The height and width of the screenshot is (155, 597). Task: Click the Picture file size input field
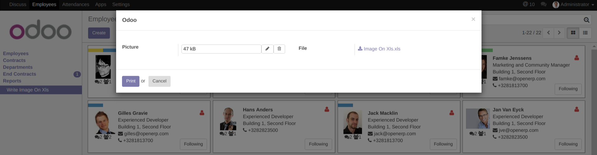click(x=221, y=49)
